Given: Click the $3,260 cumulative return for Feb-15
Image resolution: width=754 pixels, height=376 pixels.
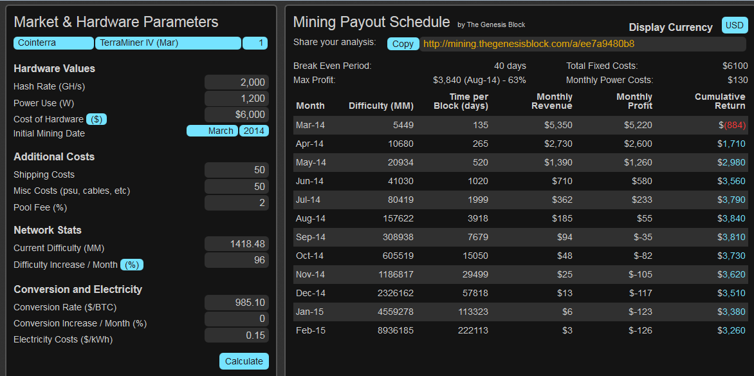Looking at the screenshot, I should point(731,330).
